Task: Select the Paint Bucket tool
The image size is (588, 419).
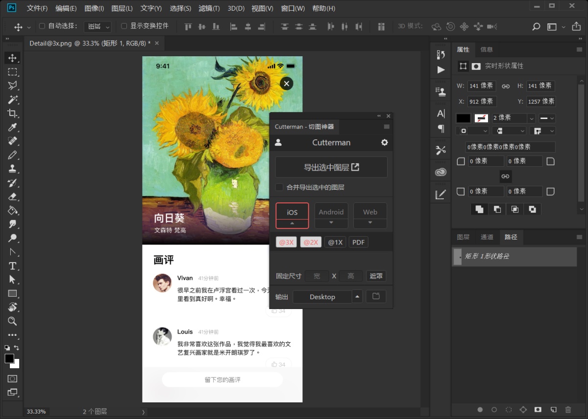Action: [12, 210]
